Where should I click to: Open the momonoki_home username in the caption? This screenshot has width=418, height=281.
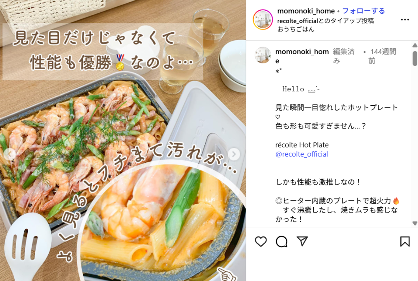point(302,56)
